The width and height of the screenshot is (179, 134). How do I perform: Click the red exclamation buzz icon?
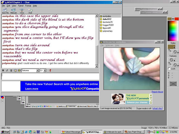(50, 70)
